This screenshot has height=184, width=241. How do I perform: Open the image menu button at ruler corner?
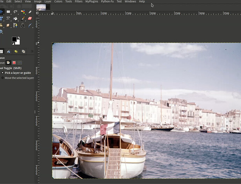37,14
